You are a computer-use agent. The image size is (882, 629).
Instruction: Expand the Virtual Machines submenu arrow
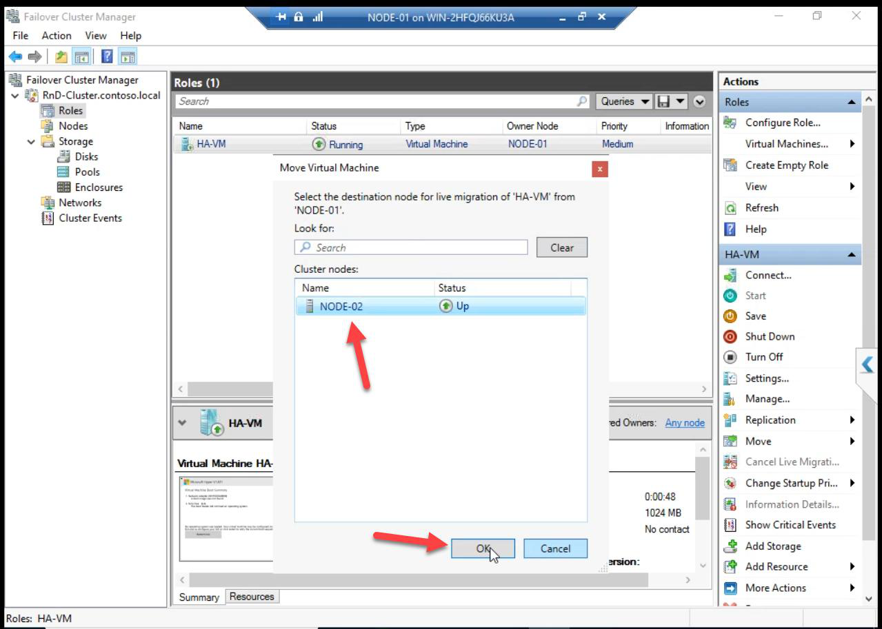coord(852,144)
